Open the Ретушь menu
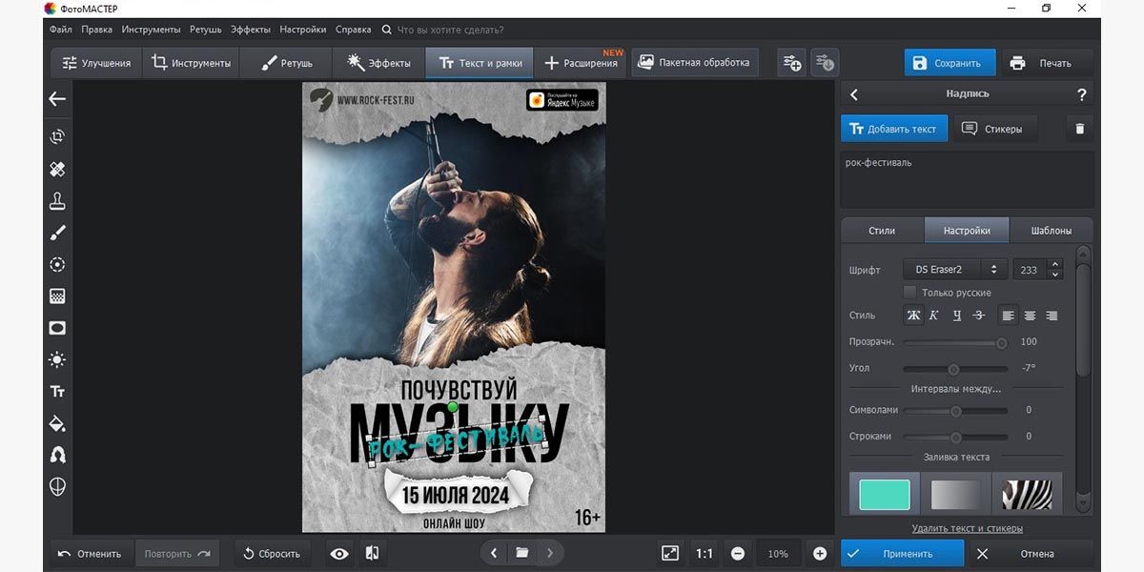The width and height of the screenshot is (1144, 572). [205, 30]
